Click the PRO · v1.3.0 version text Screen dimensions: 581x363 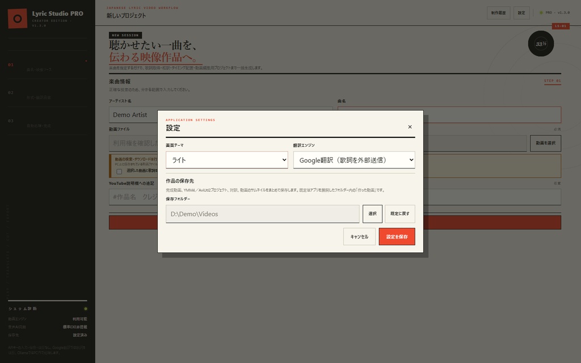pyautogui.click(x=558, y=12)
